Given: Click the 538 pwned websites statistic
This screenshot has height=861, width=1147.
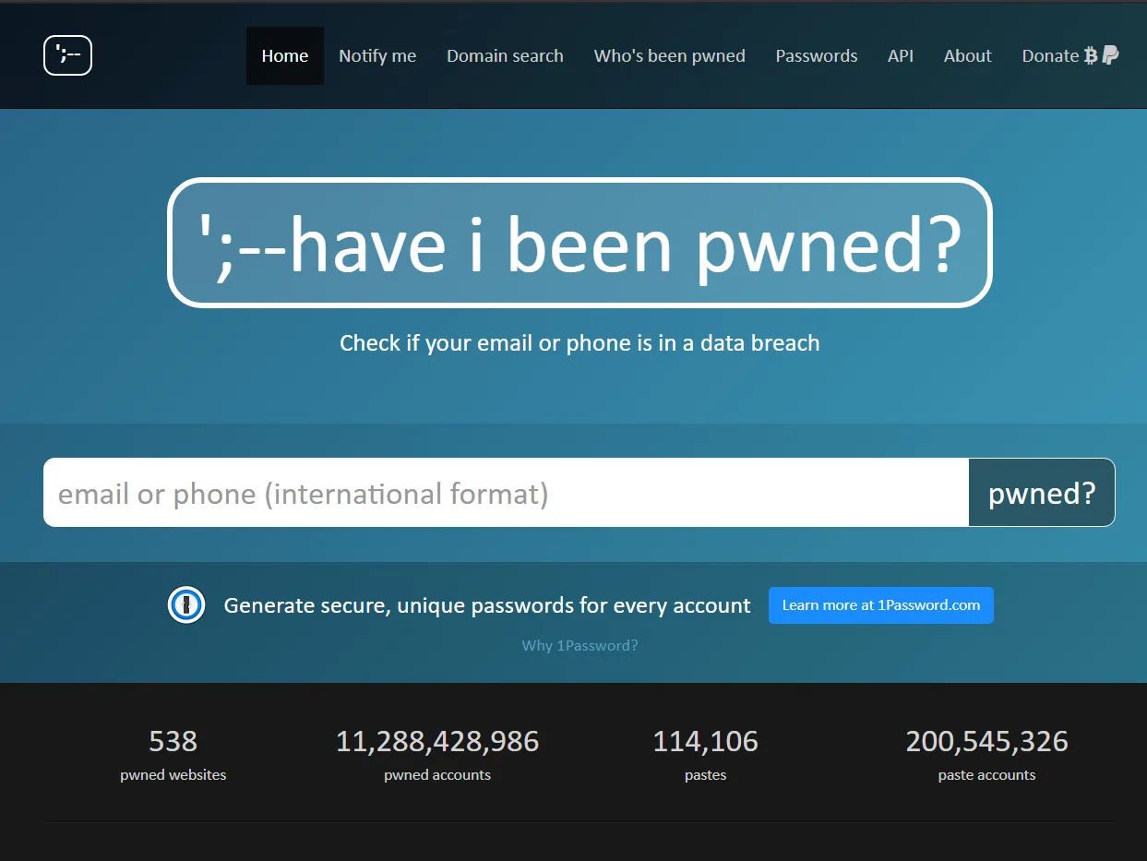Looking at the screenshot, I should pos(173,755).
